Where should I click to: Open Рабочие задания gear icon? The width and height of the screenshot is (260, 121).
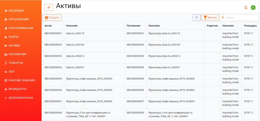pos(6,80)
